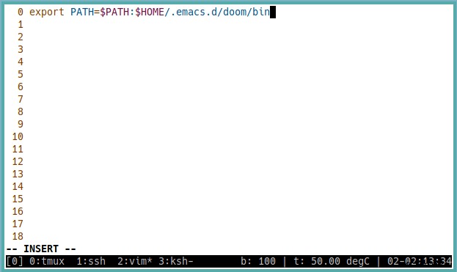
Task: Click line number 10
Action: pyautogui.click(x=18, y=136)
